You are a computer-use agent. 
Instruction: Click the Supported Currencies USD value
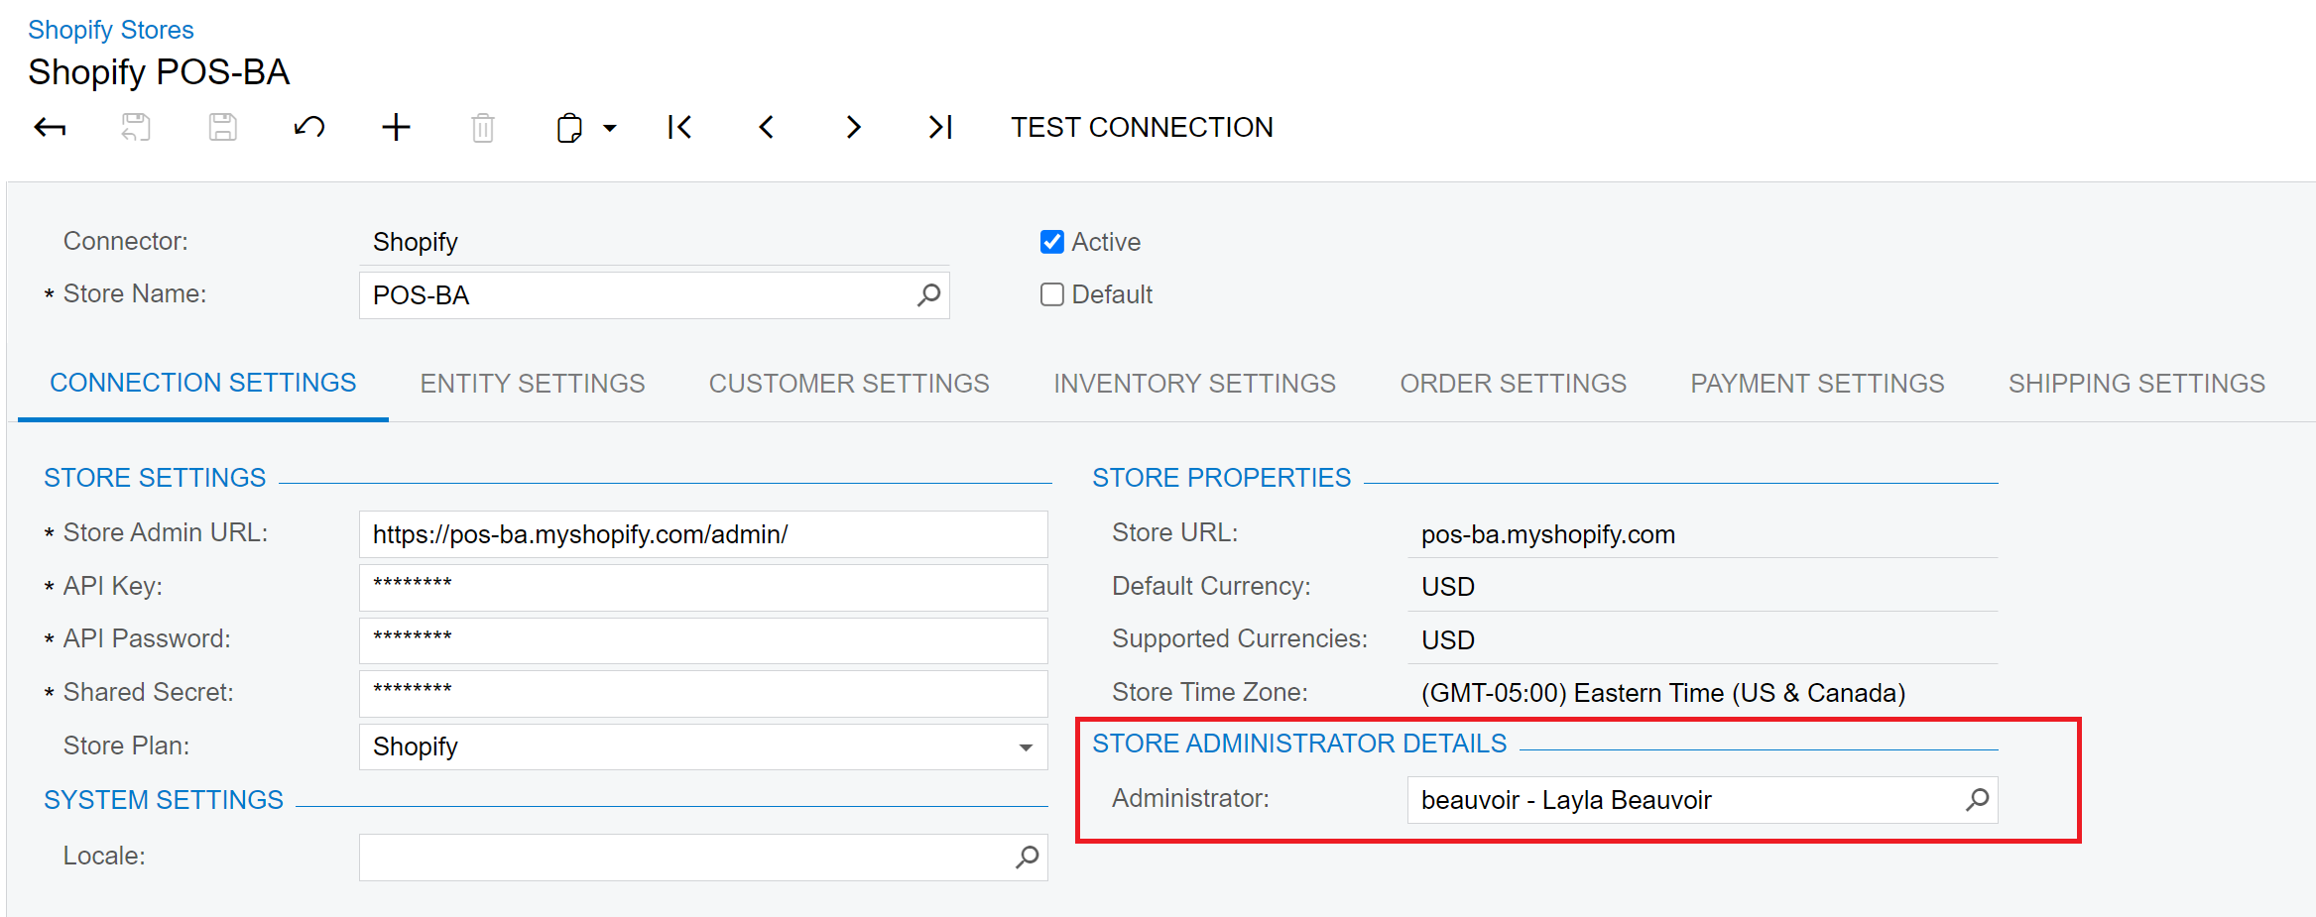pyautogui.click(x=1448, y=640)
